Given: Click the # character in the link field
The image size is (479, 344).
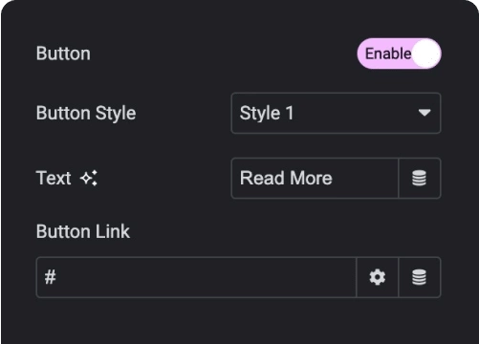Looking at the screenshot, I should (51, 277).
